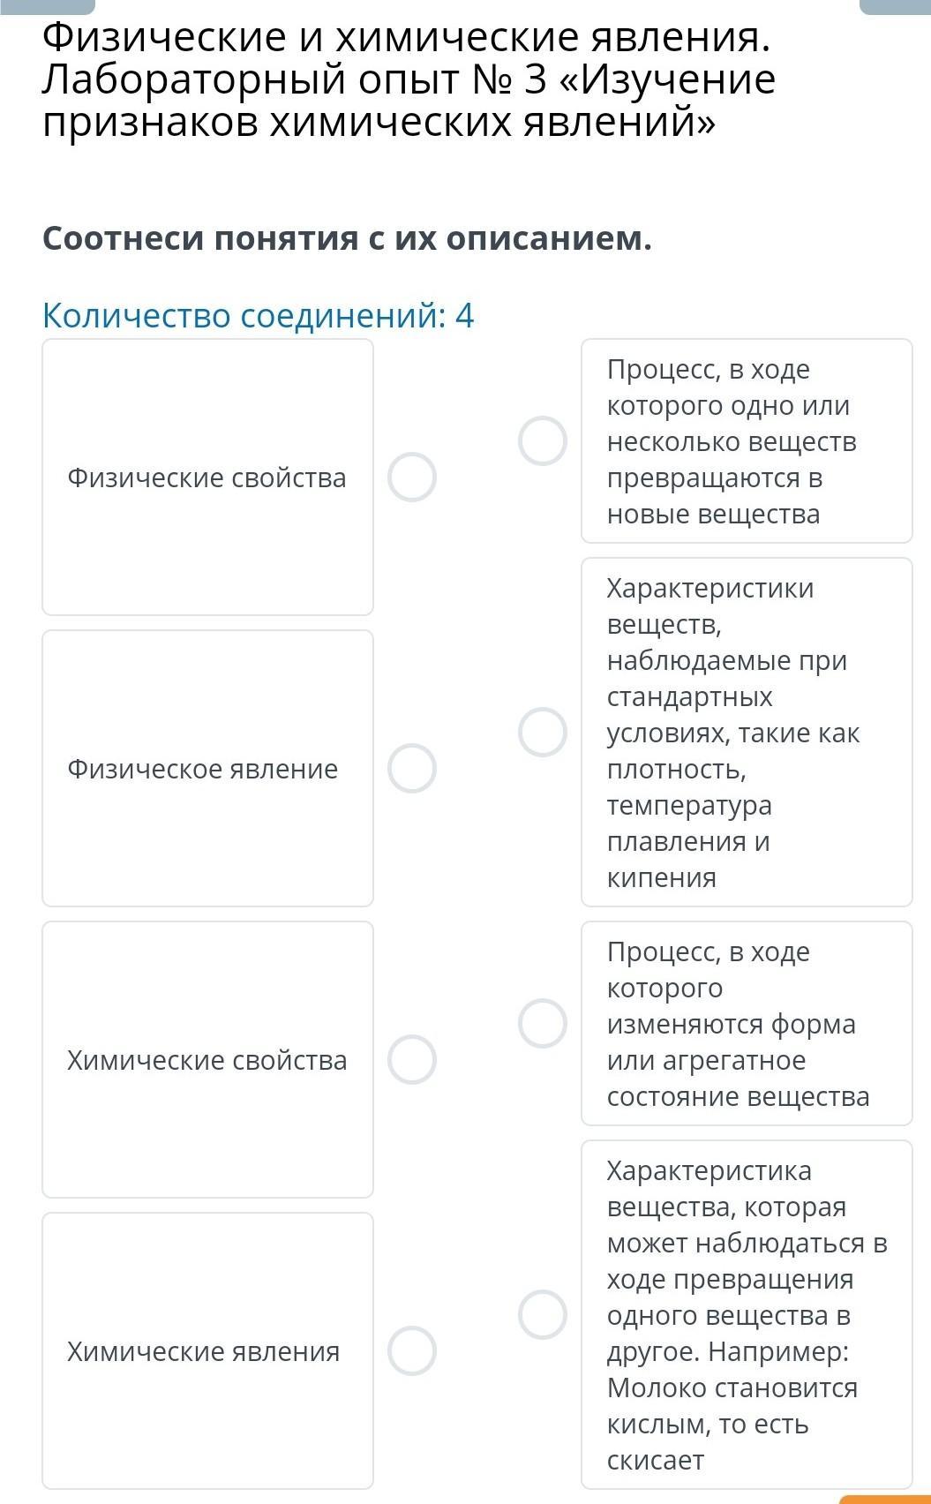Click the gray tab at top right corner
This screenshot has width=931, height=1504.
[x=895, y=7]
